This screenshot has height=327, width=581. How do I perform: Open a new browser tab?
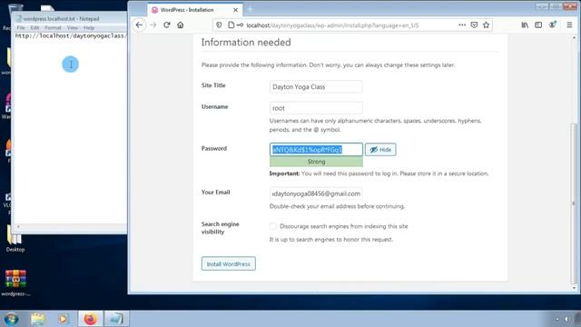tap(250, 10)
